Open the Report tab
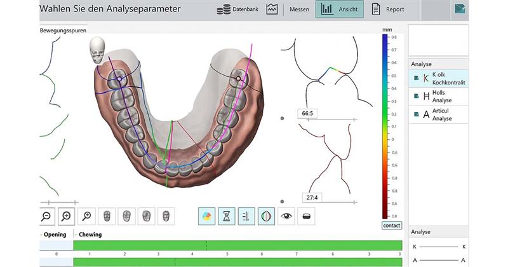Image resolution: width=508 pixels, height=267 pixels. pos(387,10)
